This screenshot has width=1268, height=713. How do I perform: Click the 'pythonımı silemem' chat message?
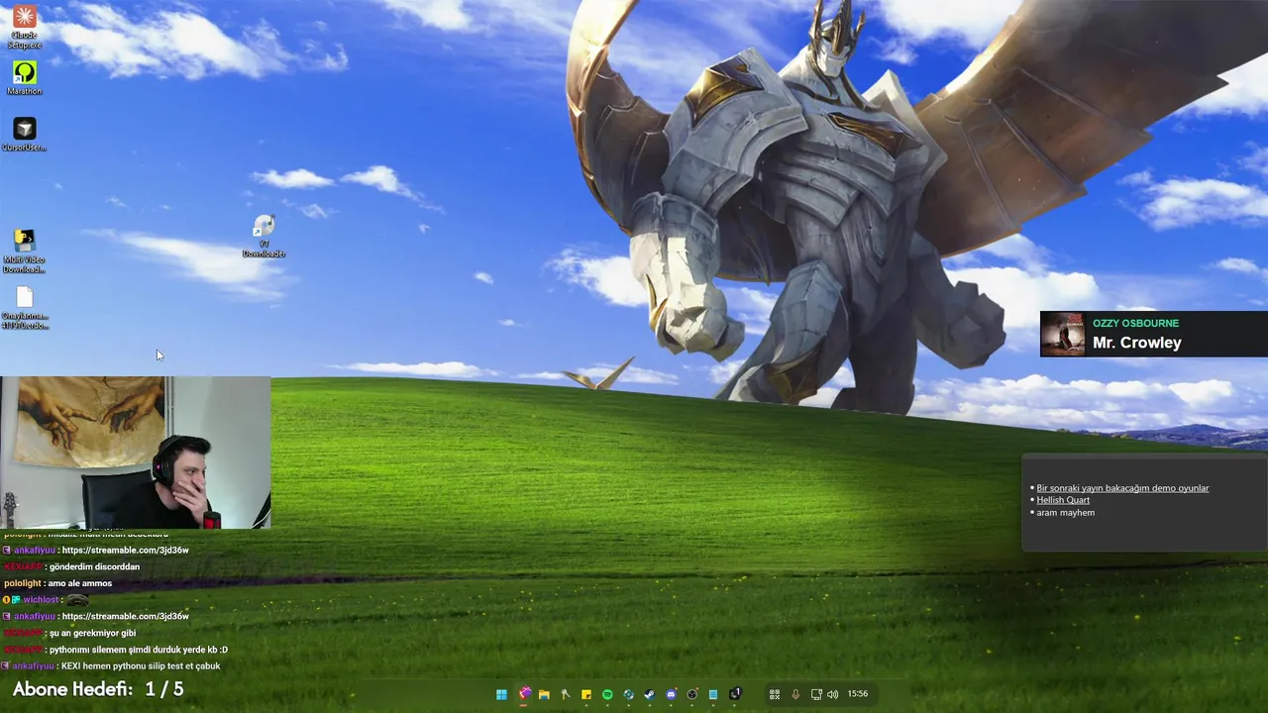tap(139, 650)
